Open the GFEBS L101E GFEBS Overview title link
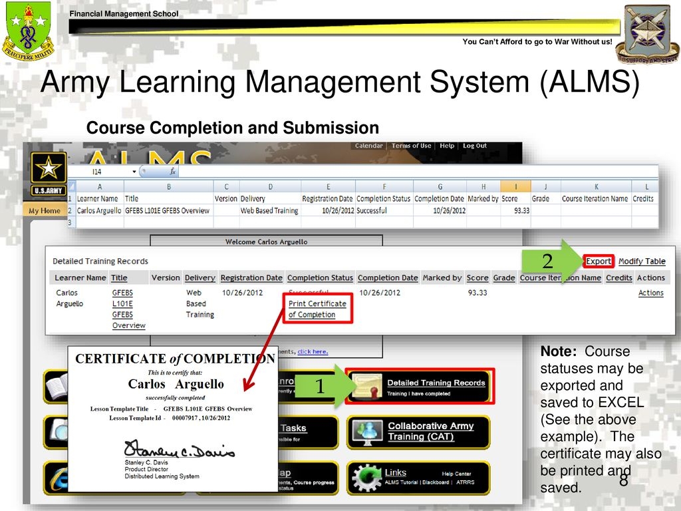681x511 pixels. coord(128,309)
